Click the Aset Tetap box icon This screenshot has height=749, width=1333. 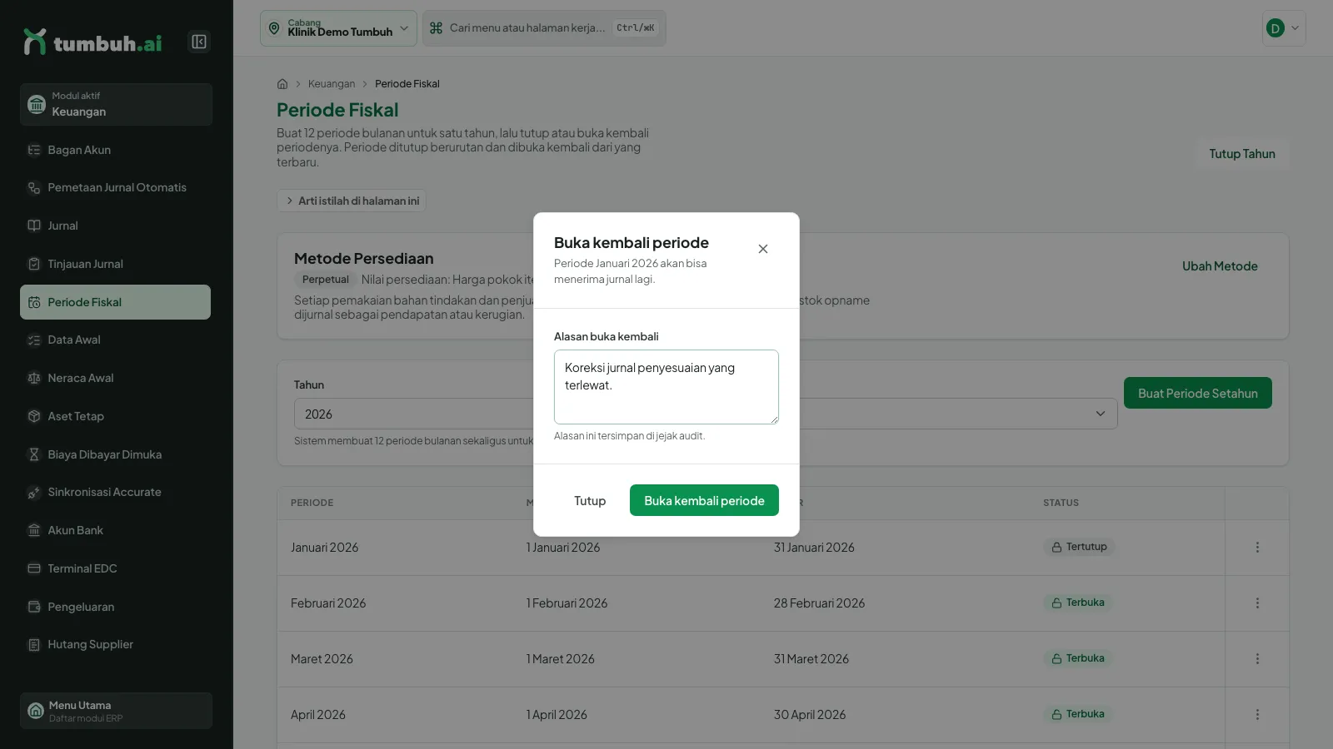tap(34, 416)
